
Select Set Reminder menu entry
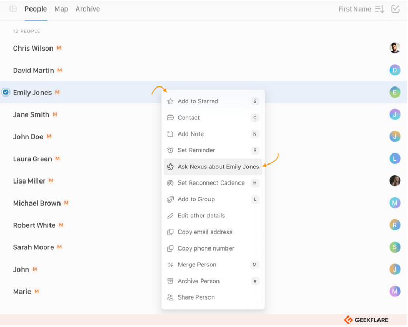pos(213,150)
